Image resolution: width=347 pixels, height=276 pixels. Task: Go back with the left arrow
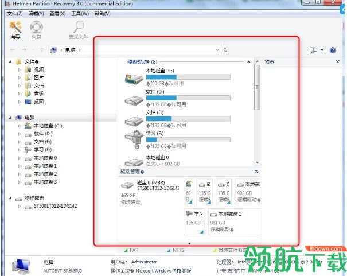coord(13,50)
